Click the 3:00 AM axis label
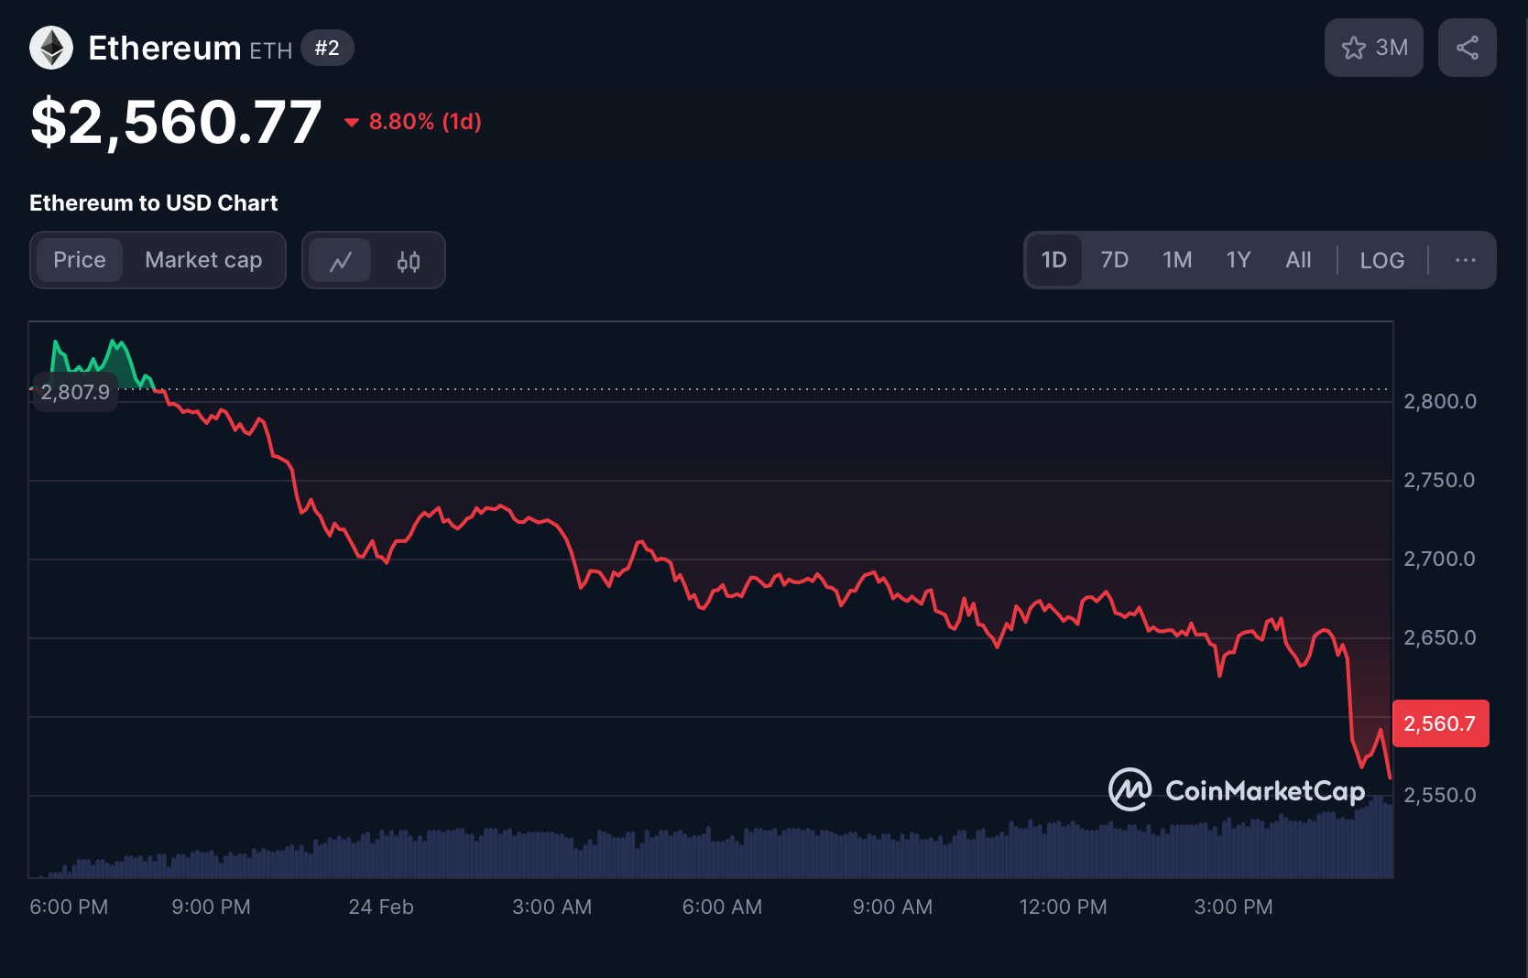1528x978 pixels. pos(551,907)
